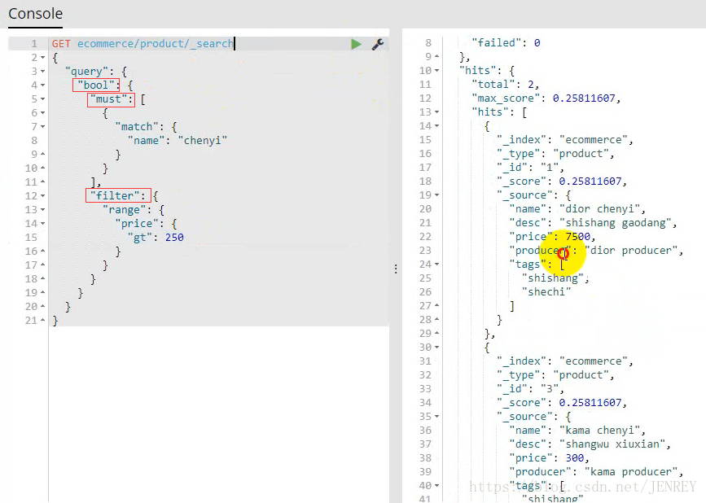Switch to the Console tab
706x503 pixels.
click(x=36, y=14)
